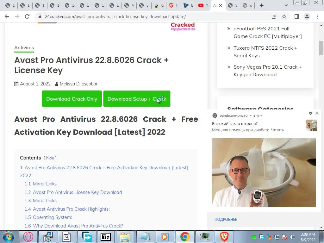Open the browser side panel
Viewport: 324px width, 243px height.
(297, 16)
